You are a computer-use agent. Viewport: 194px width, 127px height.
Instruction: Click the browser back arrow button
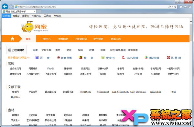click(5, 6)
